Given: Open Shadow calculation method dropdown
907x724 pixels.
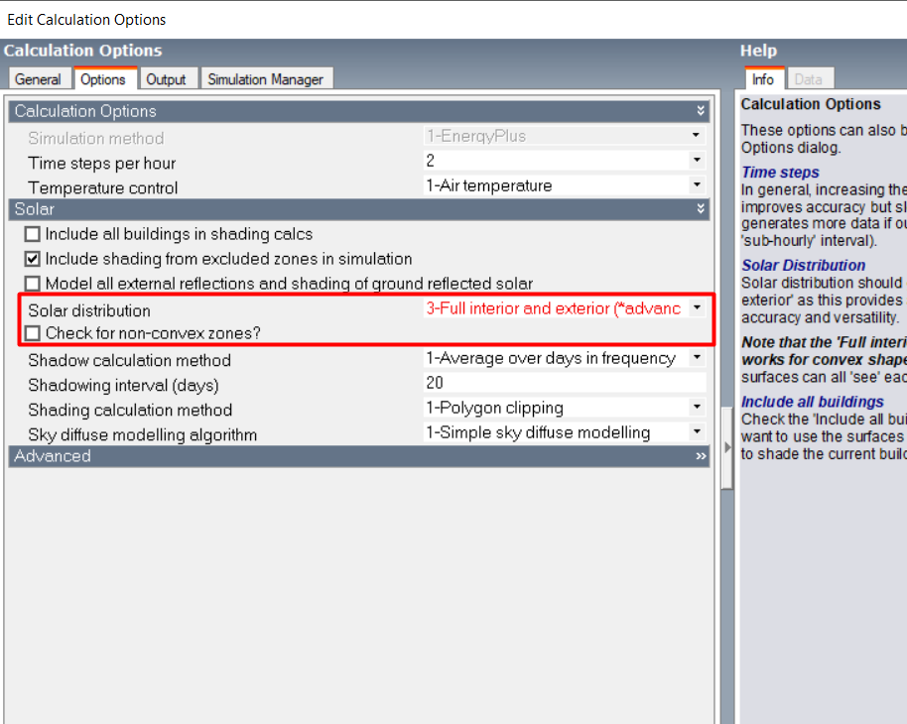Looking at the screenshot, I should coord(697,358).
